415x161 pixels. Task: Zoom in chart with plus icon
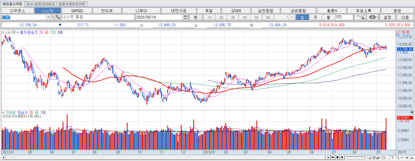(407, 158)
